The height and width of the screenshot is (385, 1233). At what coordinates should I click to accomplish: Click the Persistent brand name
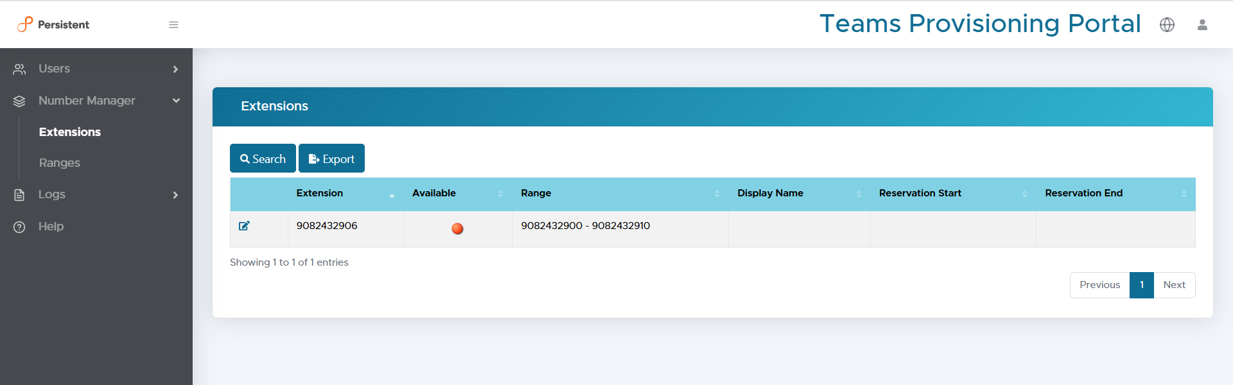[x=64, y=24]
